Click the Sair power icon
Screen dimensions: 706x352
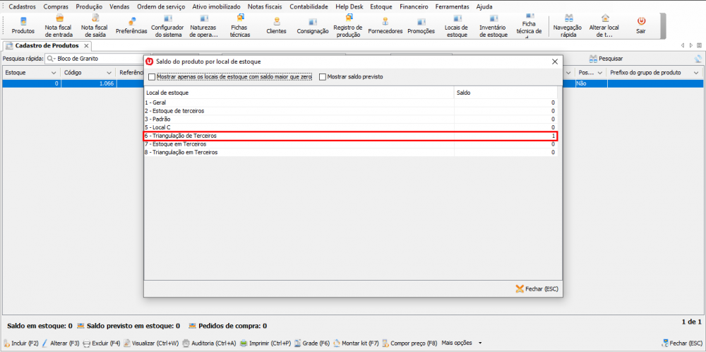click(641, 25)
